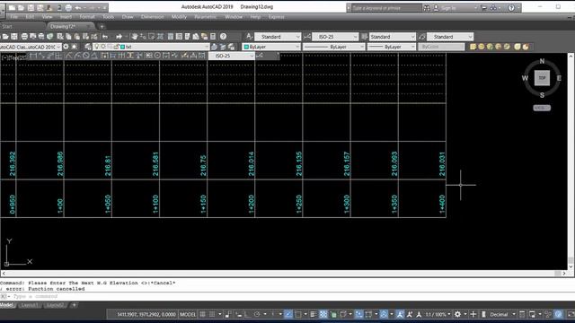
Task: Click the Help question mark in Standard toolbar
Action: point(223,37)
